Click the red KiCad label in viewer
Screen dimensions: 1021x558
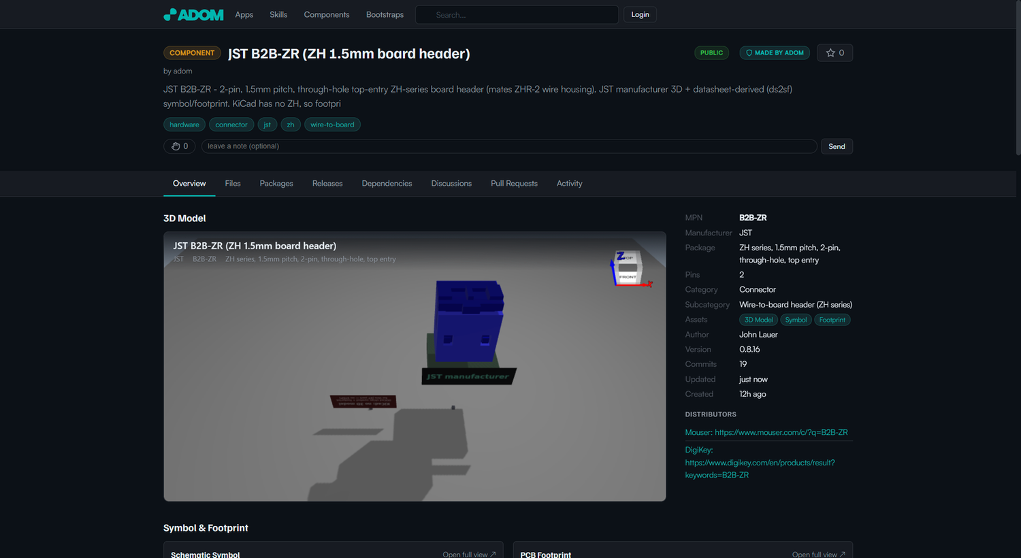coord(363,402)
